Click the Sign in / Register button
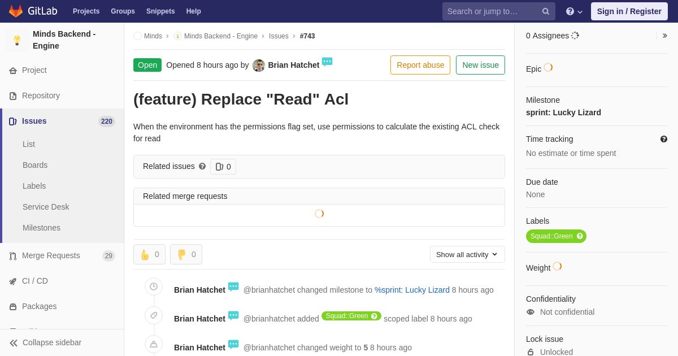Image resolution: width=678 pixels, height=356 pixels. click(x=629, y=11)
